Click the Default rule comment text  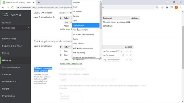108,26
